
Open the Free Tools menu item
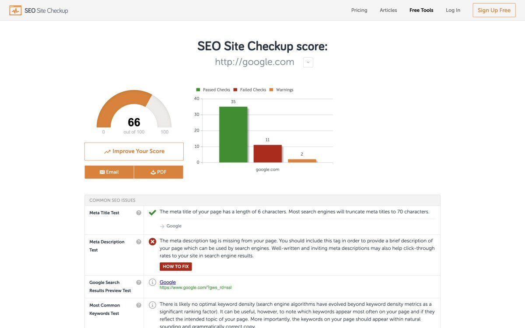click(x=421, y=10)
